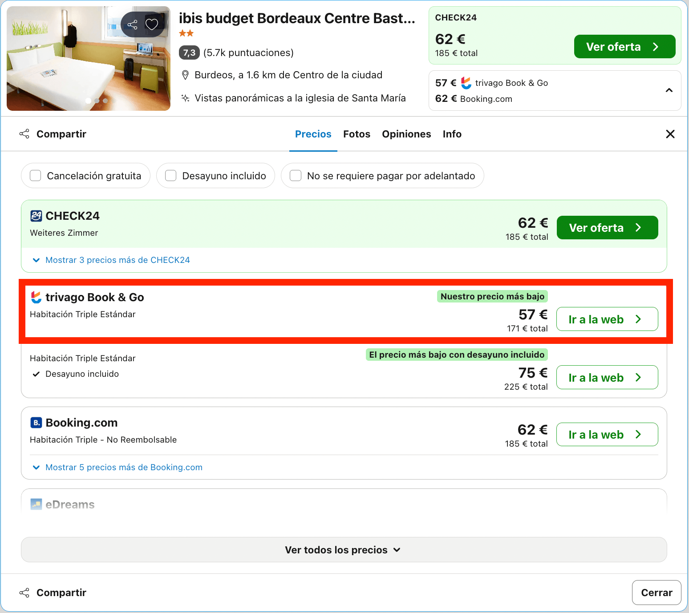This screenshot has height=613, width=689.
Task: Switch to the Precios tab
Action: pyautogui.click(x=313, y=134)
